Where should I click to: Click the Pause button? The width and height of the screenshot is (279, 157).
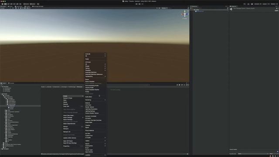139,4
